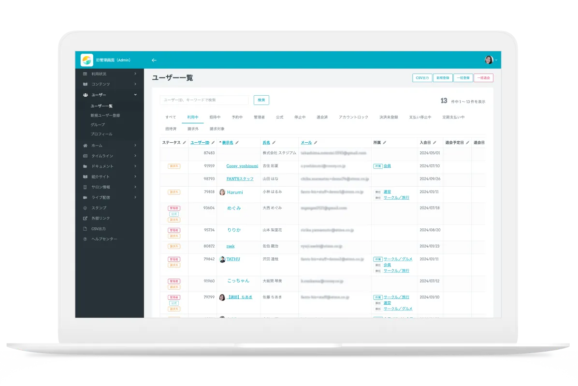Expand the 紹介サイト sidebar chevron
The height and width of the screenshot is (386, 578).
(135, 177)
